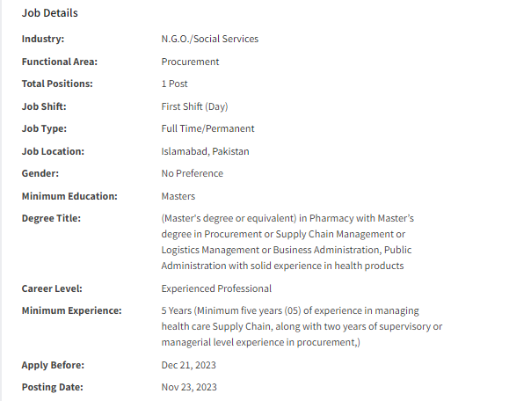Click First Shift (Day) job shift text

[x=194, y=106]
